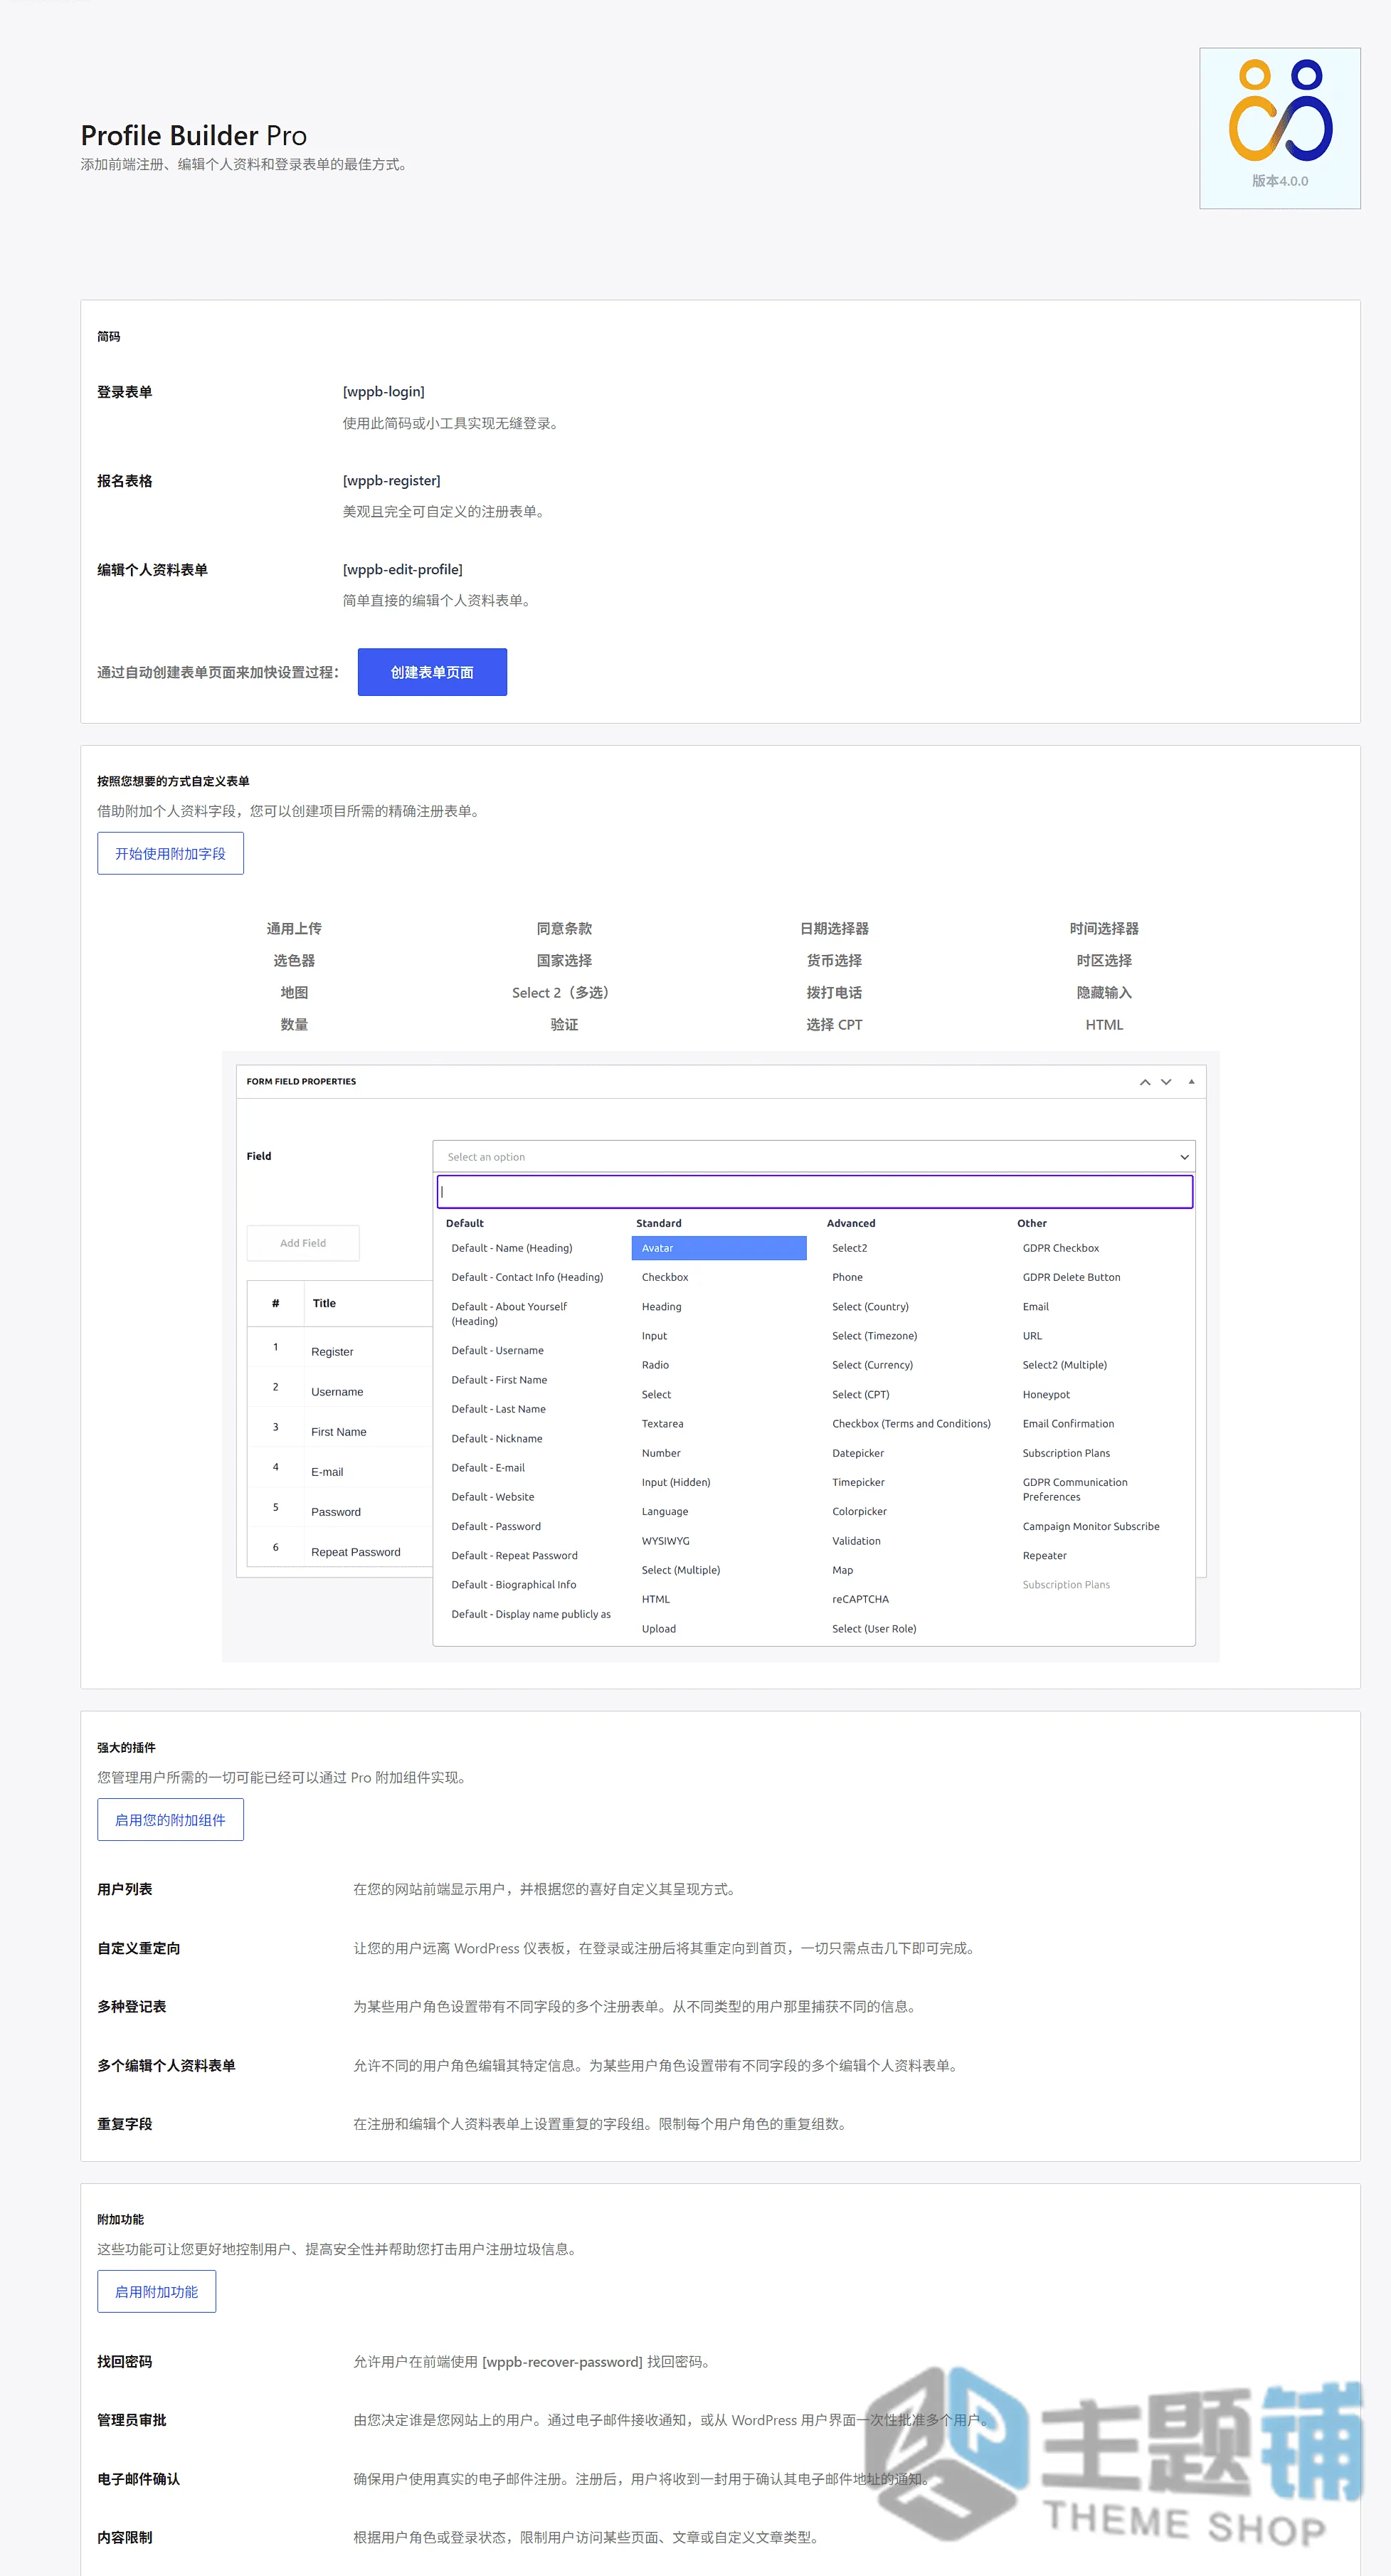Select the Select (Multiple) option
Image resolution: width=1391 pixels, height=2576 pixels.
pos(680,1570)
